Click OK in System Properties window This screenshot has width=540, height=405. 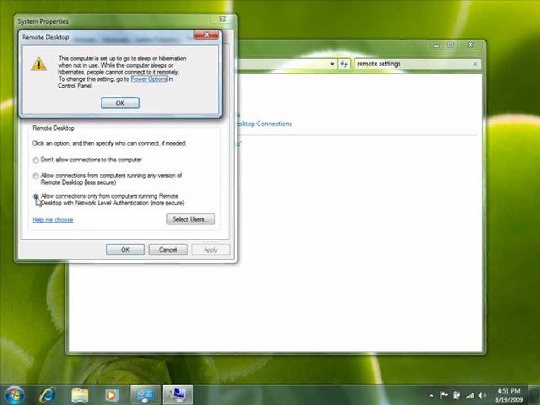coord(125,250)
